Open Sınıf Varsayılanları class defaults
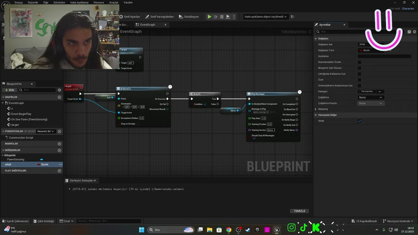The image size is (418, 235). (x=159, y=17)
